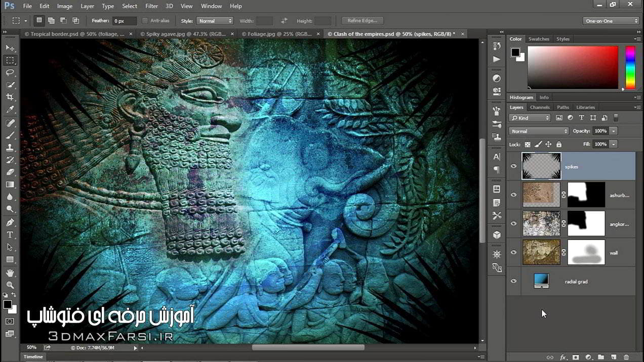
Task: Select the Gradient tool
Action: pyautogui.click(x=10, y=185)
